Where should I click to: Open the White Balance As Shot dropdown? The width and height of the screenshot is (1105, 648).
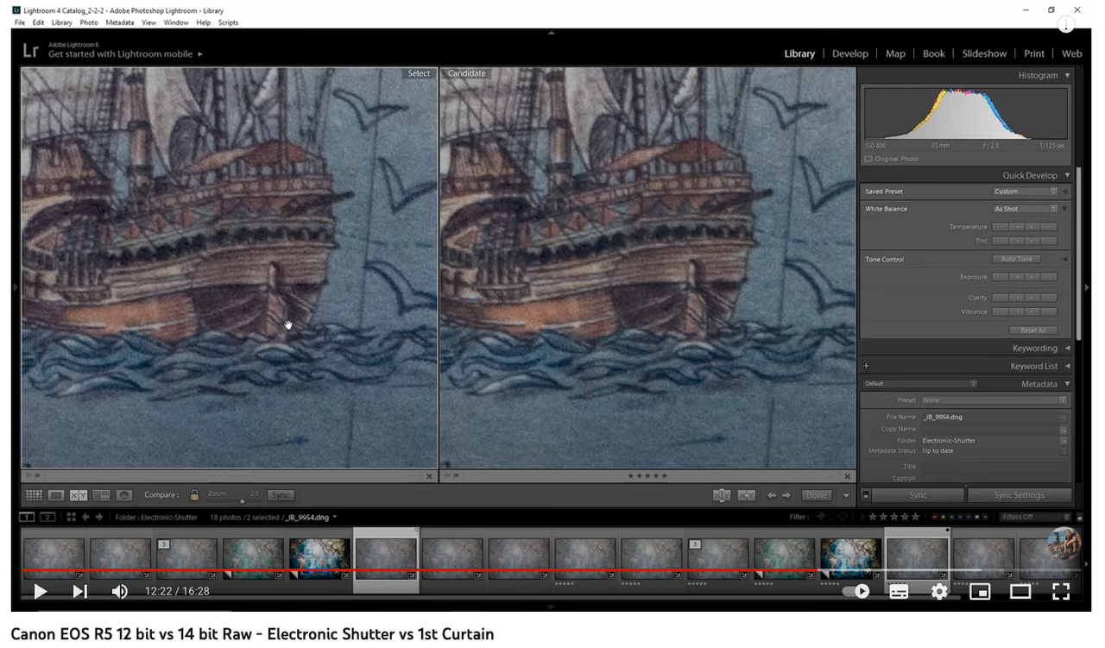click(1025, 209)
